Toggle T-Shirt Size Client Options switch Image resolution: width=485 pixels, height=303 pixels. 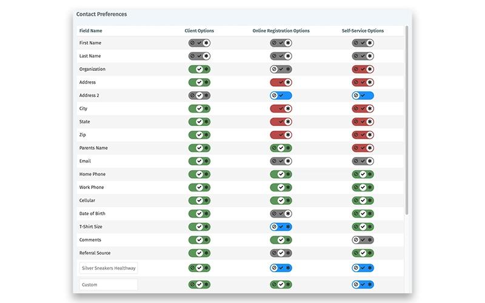click(199, 227)
